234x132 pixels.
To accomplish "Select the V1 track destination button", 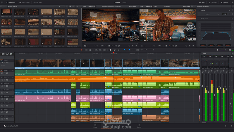I will point(2,60).
